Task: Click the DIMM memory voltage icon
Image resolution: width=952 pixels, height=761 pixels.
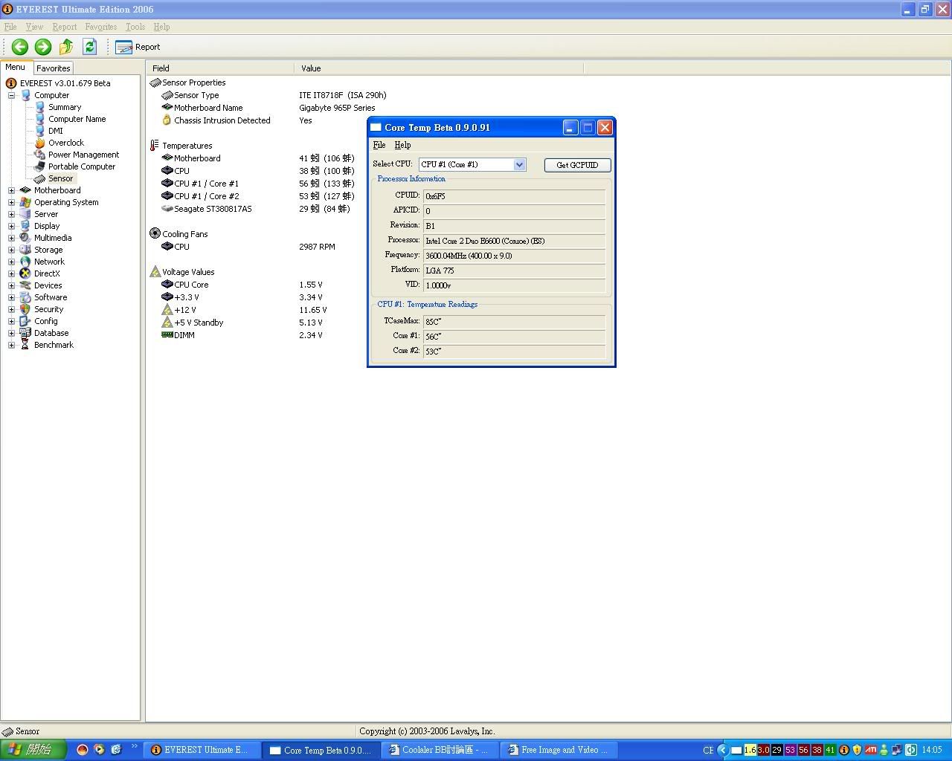Action: tap(167, 335)
